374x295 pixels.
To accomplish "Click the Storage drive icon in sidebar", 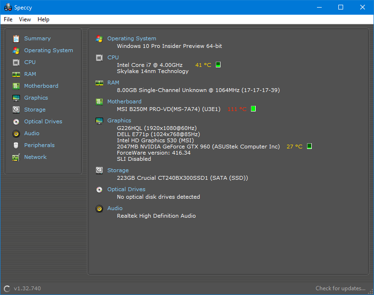I will (x=16, y=110).
